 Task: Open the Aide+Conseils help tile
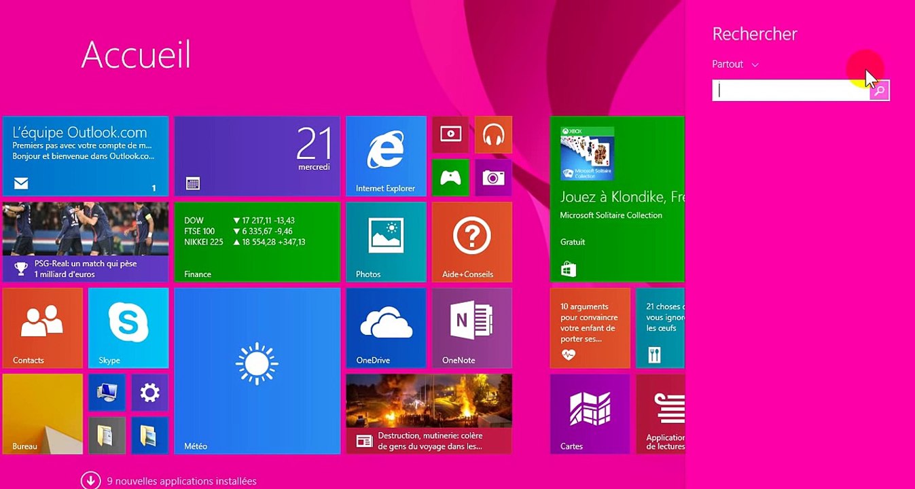point(472,242)
